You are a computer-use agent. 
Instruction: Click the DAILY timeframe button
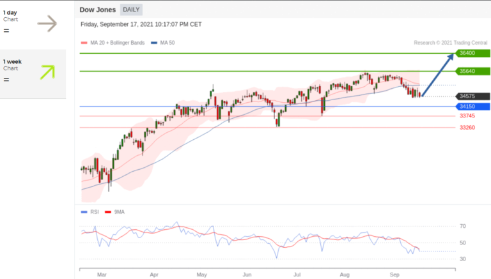[131, 10]
